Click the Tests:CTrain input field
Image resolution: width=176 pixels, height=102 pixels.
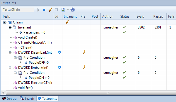click(x=18, y=10)
